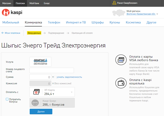The width and height of the screenshot is (164, 116).
Task: Click the Kaspi logo icon
Action: [6, 12]
